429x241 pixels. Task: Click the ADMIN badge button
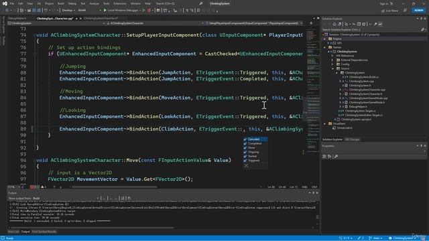[x=418, y=11]
